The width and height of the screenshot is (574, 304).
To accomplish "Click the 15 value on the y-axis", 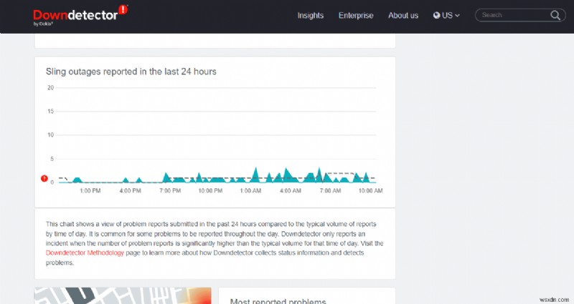I will [x=50, y=112].
